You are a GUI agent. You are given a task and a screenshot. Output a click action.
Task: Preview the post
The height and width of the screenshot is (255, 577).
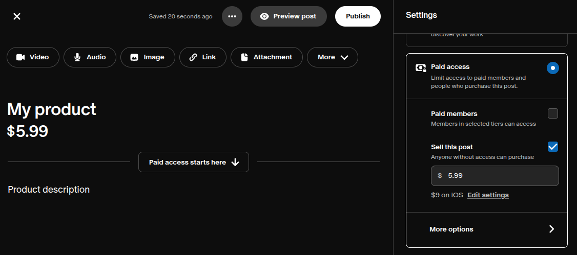click(x=288, y=16)
